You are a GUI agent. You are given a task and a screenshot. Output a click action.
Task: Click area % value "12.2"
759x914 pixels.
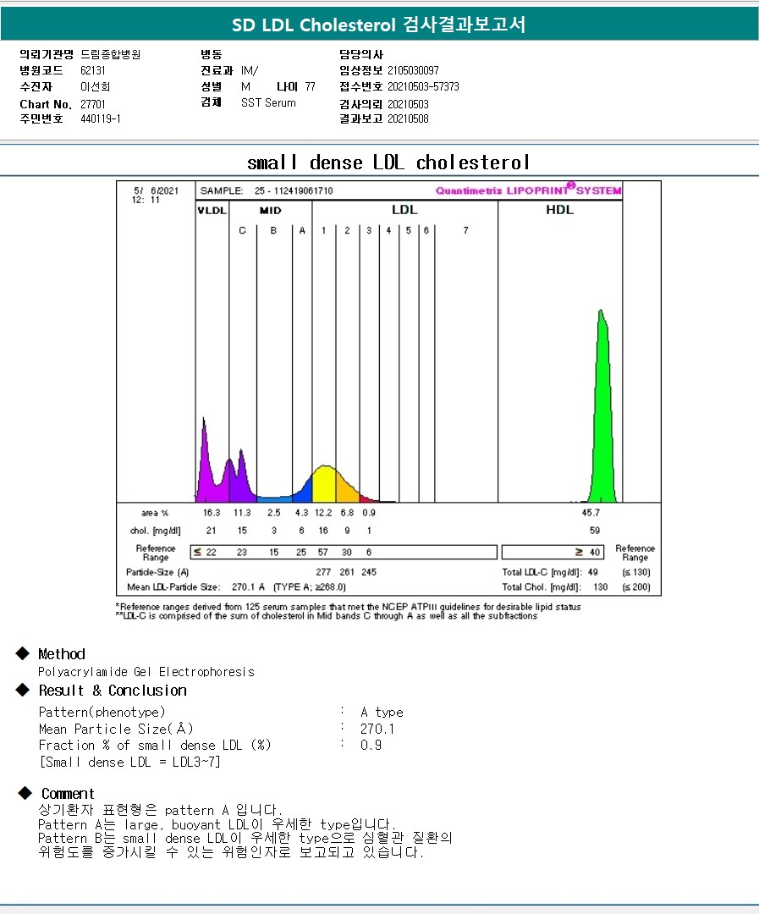[x=323, y=513]
